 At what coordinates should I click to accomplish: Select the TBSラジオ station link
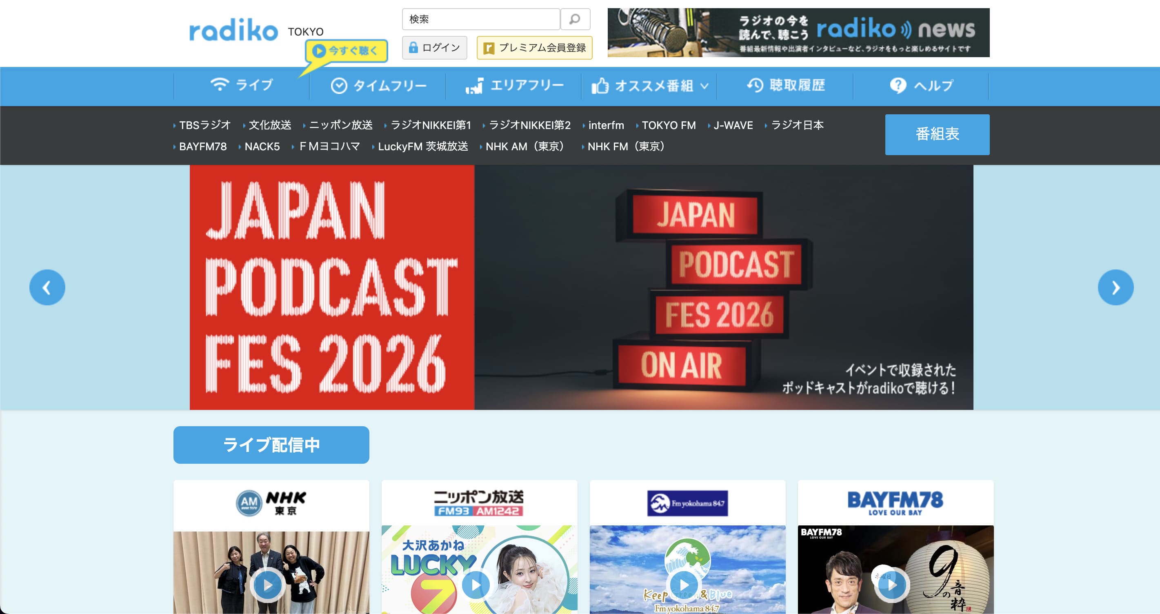205,125
